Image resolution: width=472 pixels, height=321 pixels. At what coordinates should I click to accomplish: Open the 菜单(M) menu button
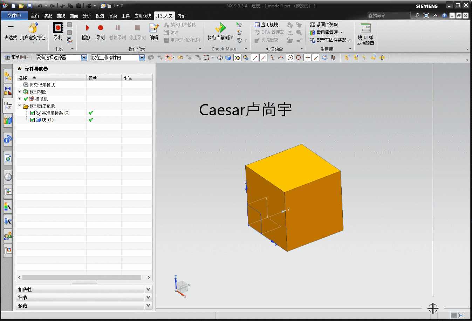coord(16,57)
